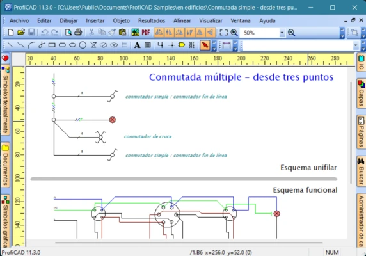
Task: Select the arc drawing tool
Action: (x=31, y=45)
